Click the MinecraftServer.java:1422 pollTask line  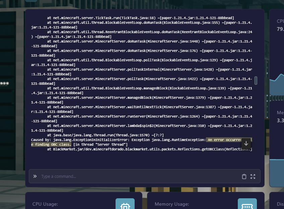coord(141,81)
